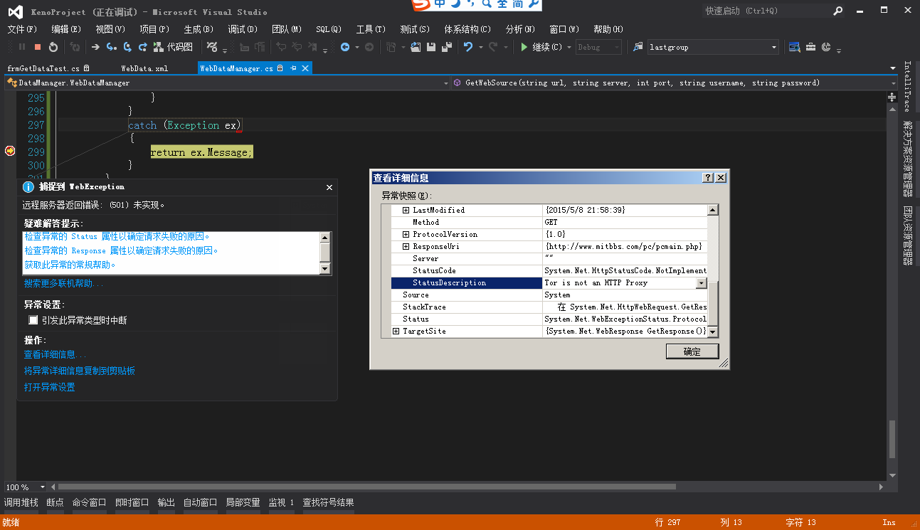
Task: Click the 检查异常的 Status 属性 troubleshooting hint
Action: [x=117, y=236]
